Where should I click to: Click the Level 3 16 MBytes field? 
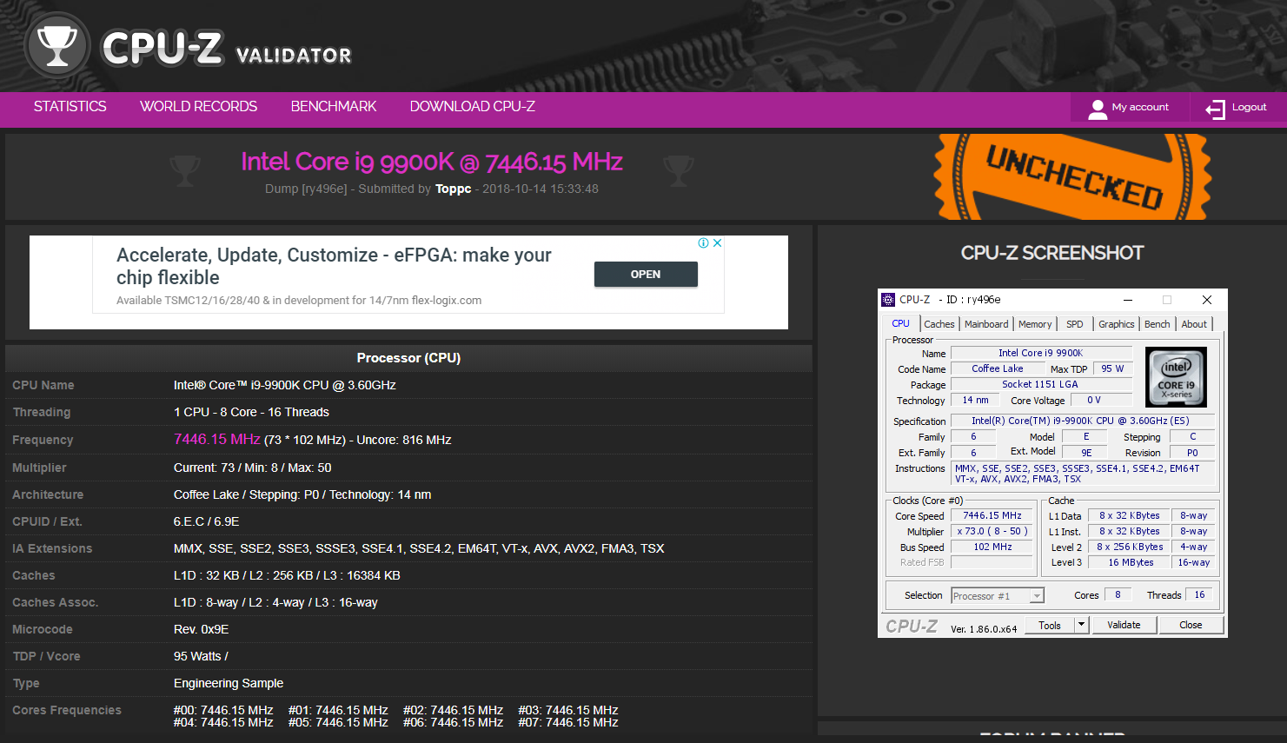pyautogui.click(x=1131, y=562)
